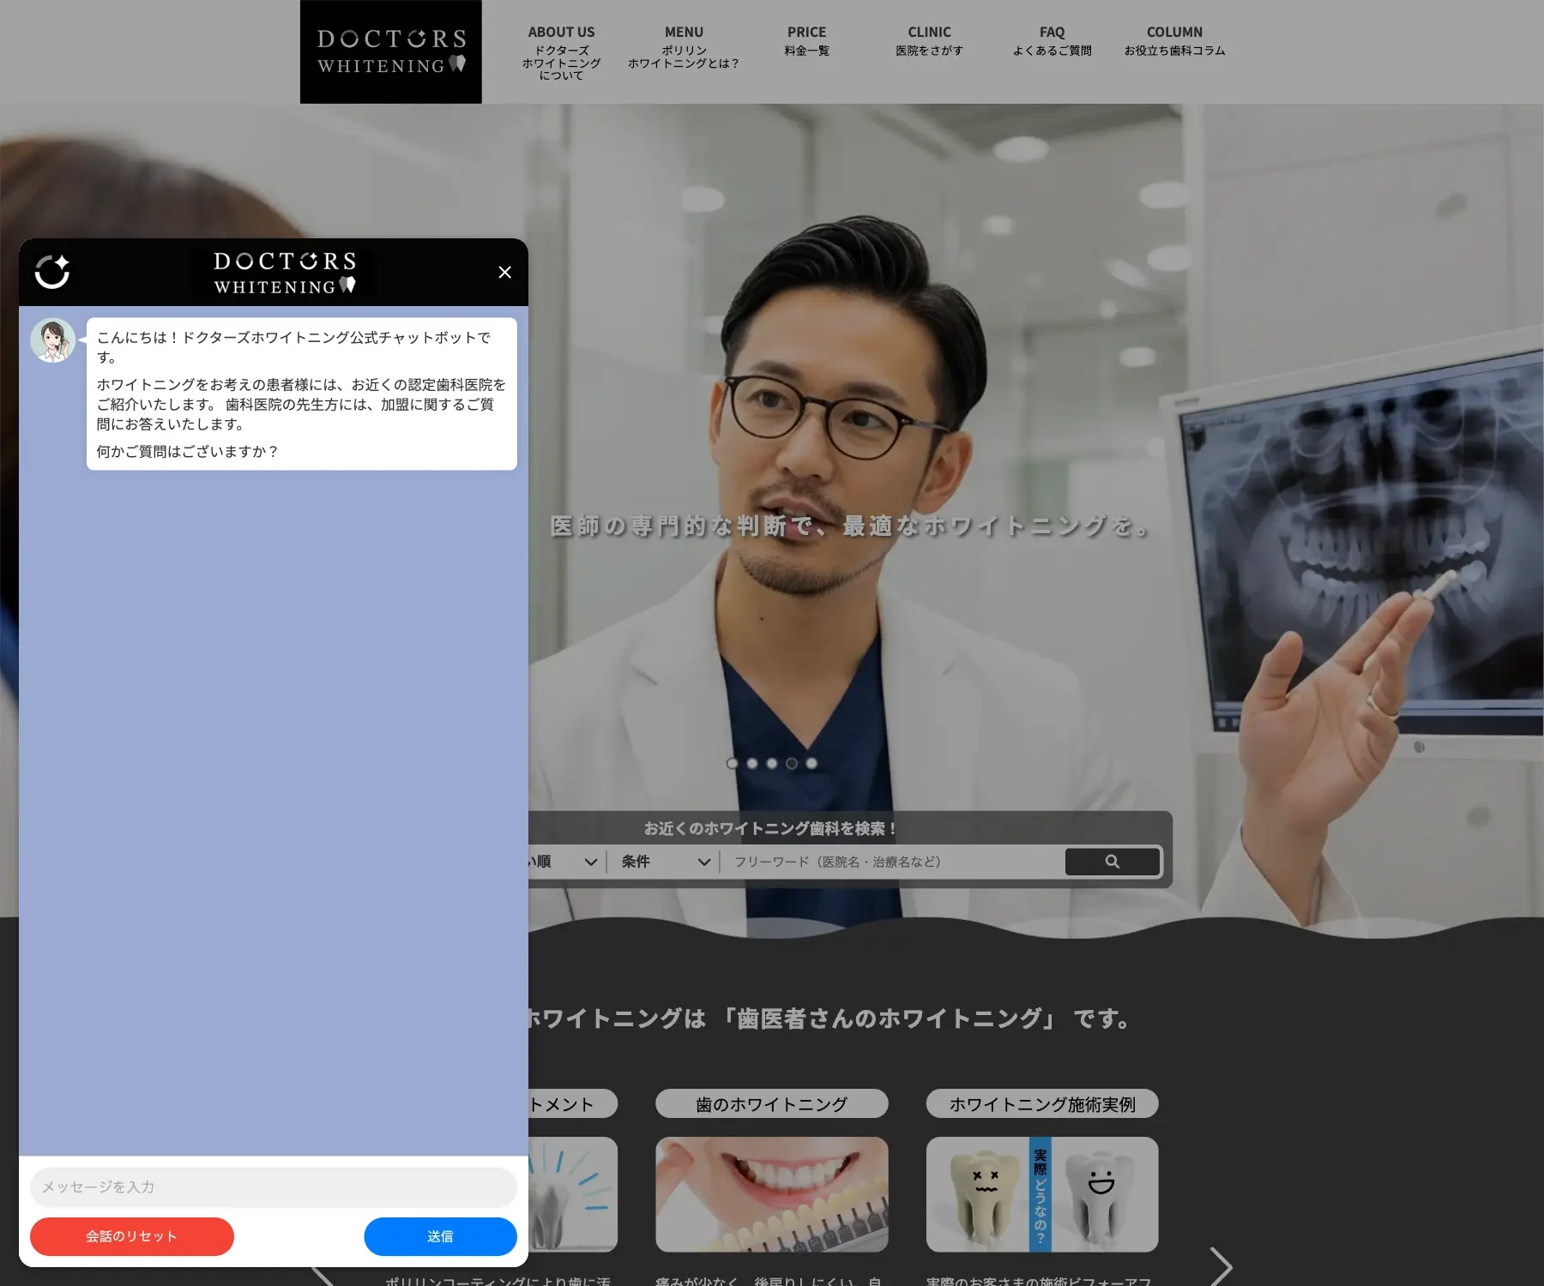The width and height of the screenshot is (1544, 1286).
Task: Close the chatbot window with the X
Action: pyautogui.click(x=504, y=272)
